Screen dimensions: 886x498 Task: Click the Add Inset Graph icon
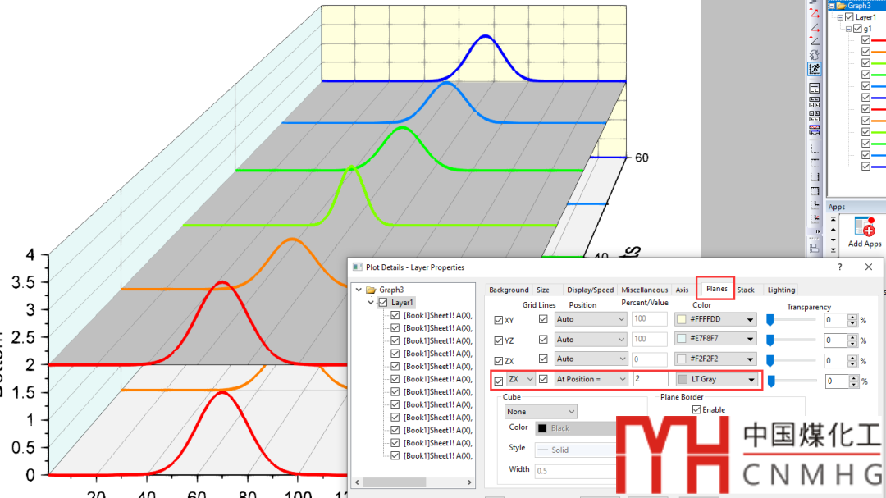coord(815,204)
